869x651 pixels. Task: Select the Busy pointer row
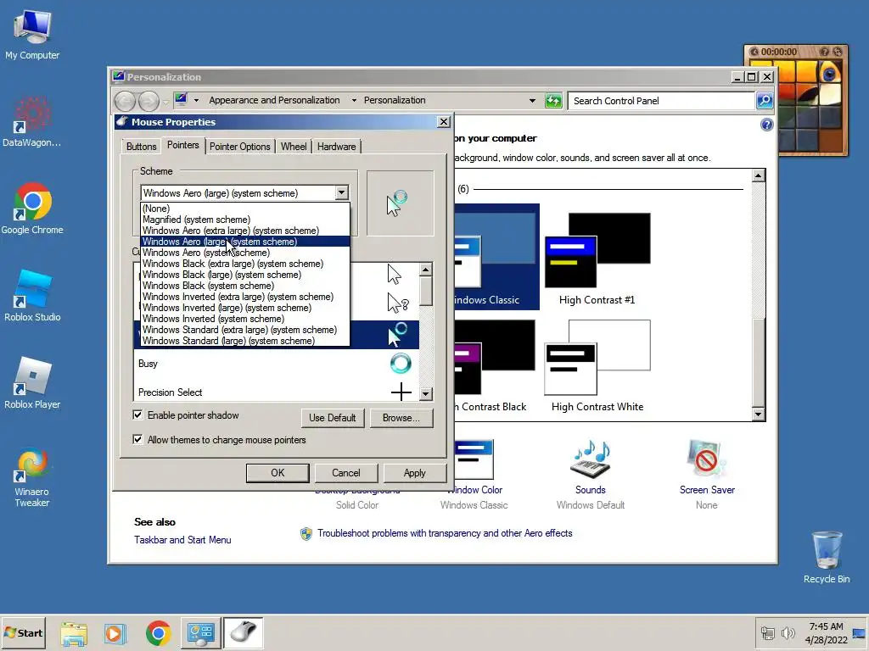click(x=276, y=364)
